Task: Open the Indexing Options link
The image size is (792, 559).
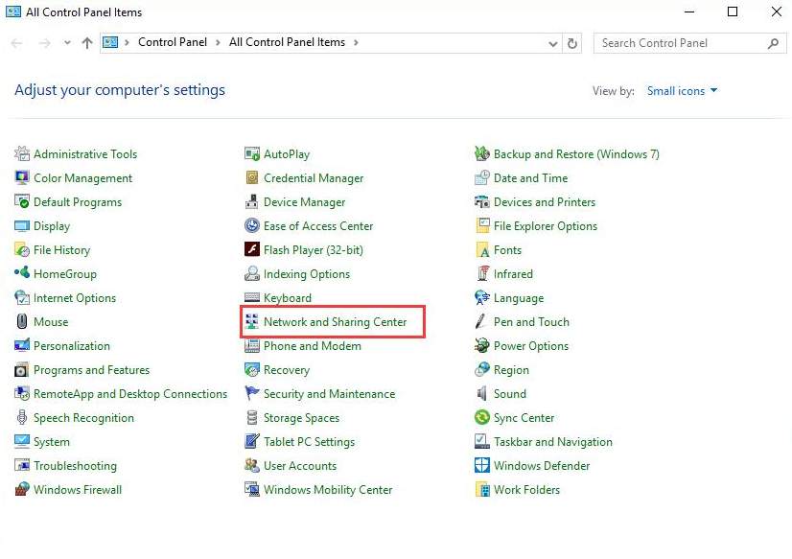Action: pyautogui.click(x=307, y=274)
